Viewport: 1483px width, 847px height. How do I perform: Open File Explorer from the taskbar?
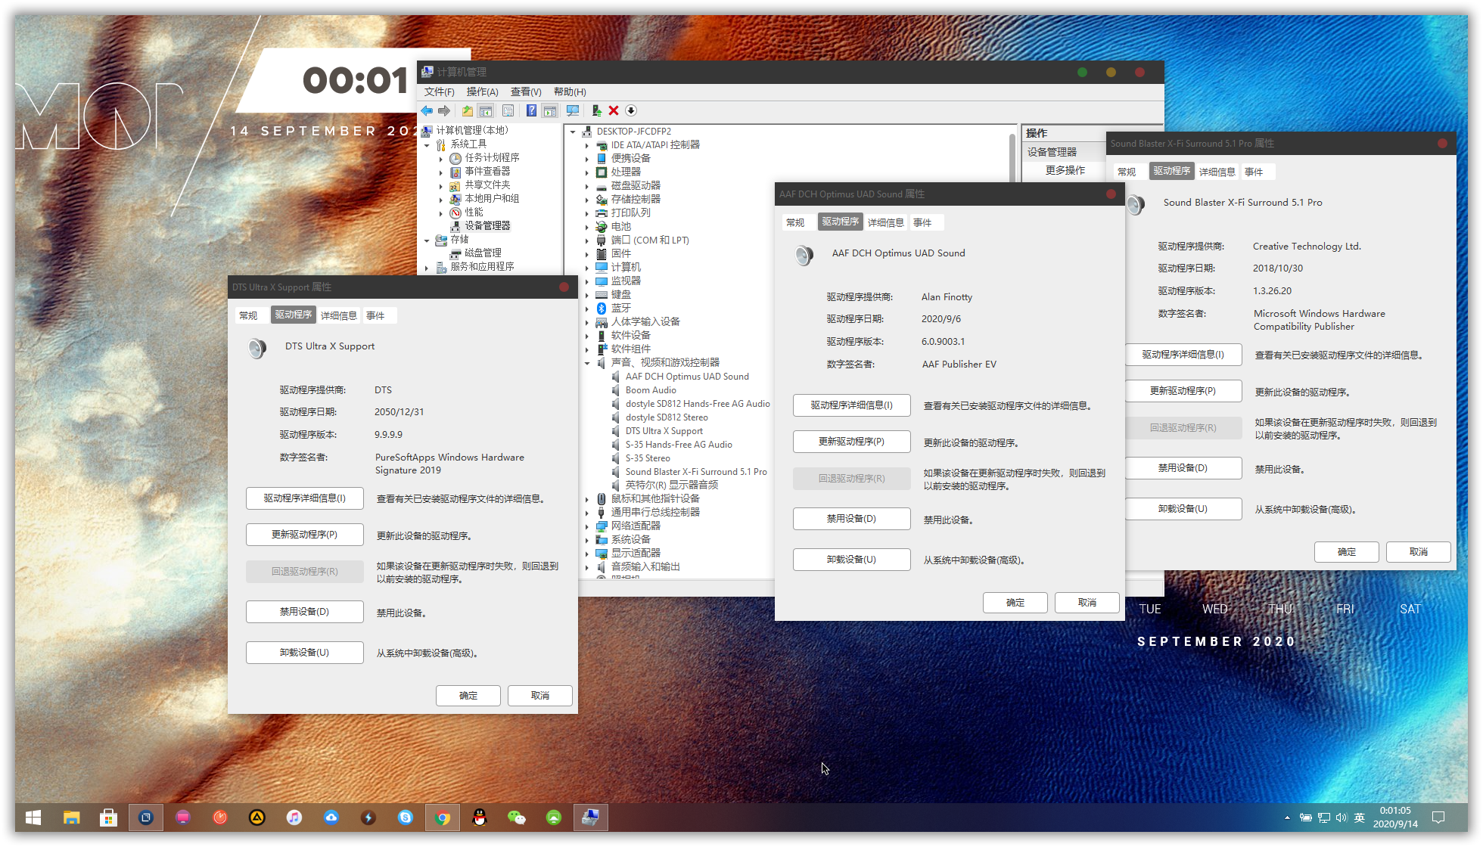71,818
